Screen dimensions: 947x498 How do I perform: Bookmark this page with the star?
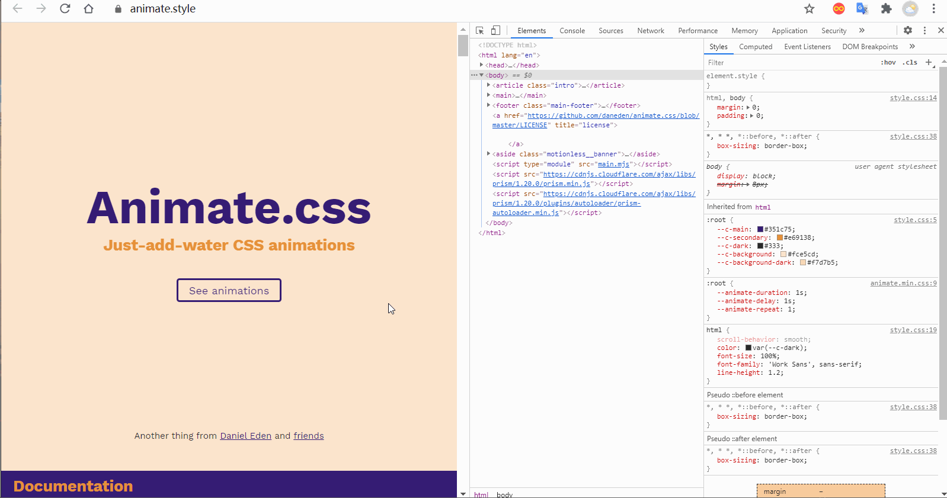pyautogui.click(x=810, y=9)
